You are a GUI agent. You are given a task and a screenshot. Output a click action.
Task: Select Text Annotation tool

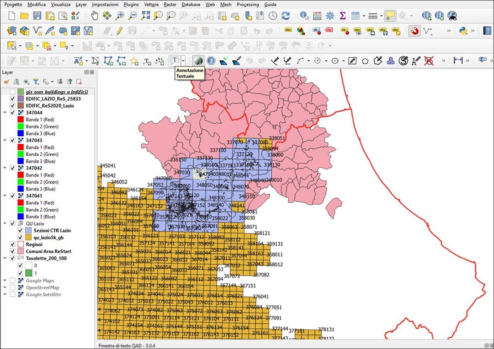coord(175,60)
